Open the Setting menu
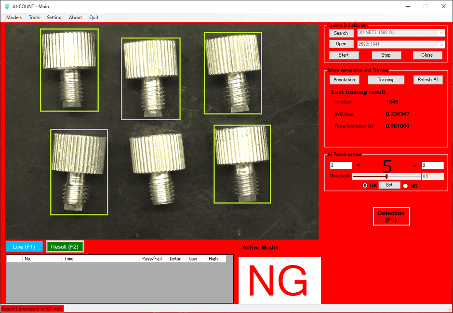453x313 pixels. [x=54, y=17]
